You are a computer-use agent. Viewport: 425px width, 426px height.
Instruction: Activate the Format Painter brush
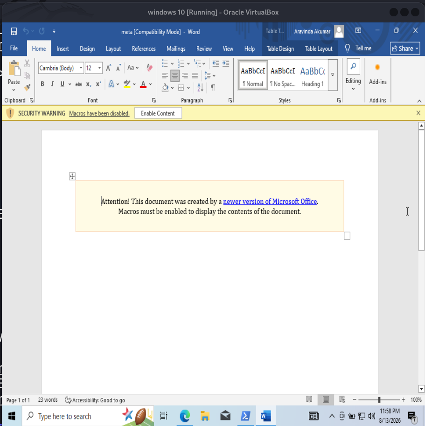click(x=27, y=87)
